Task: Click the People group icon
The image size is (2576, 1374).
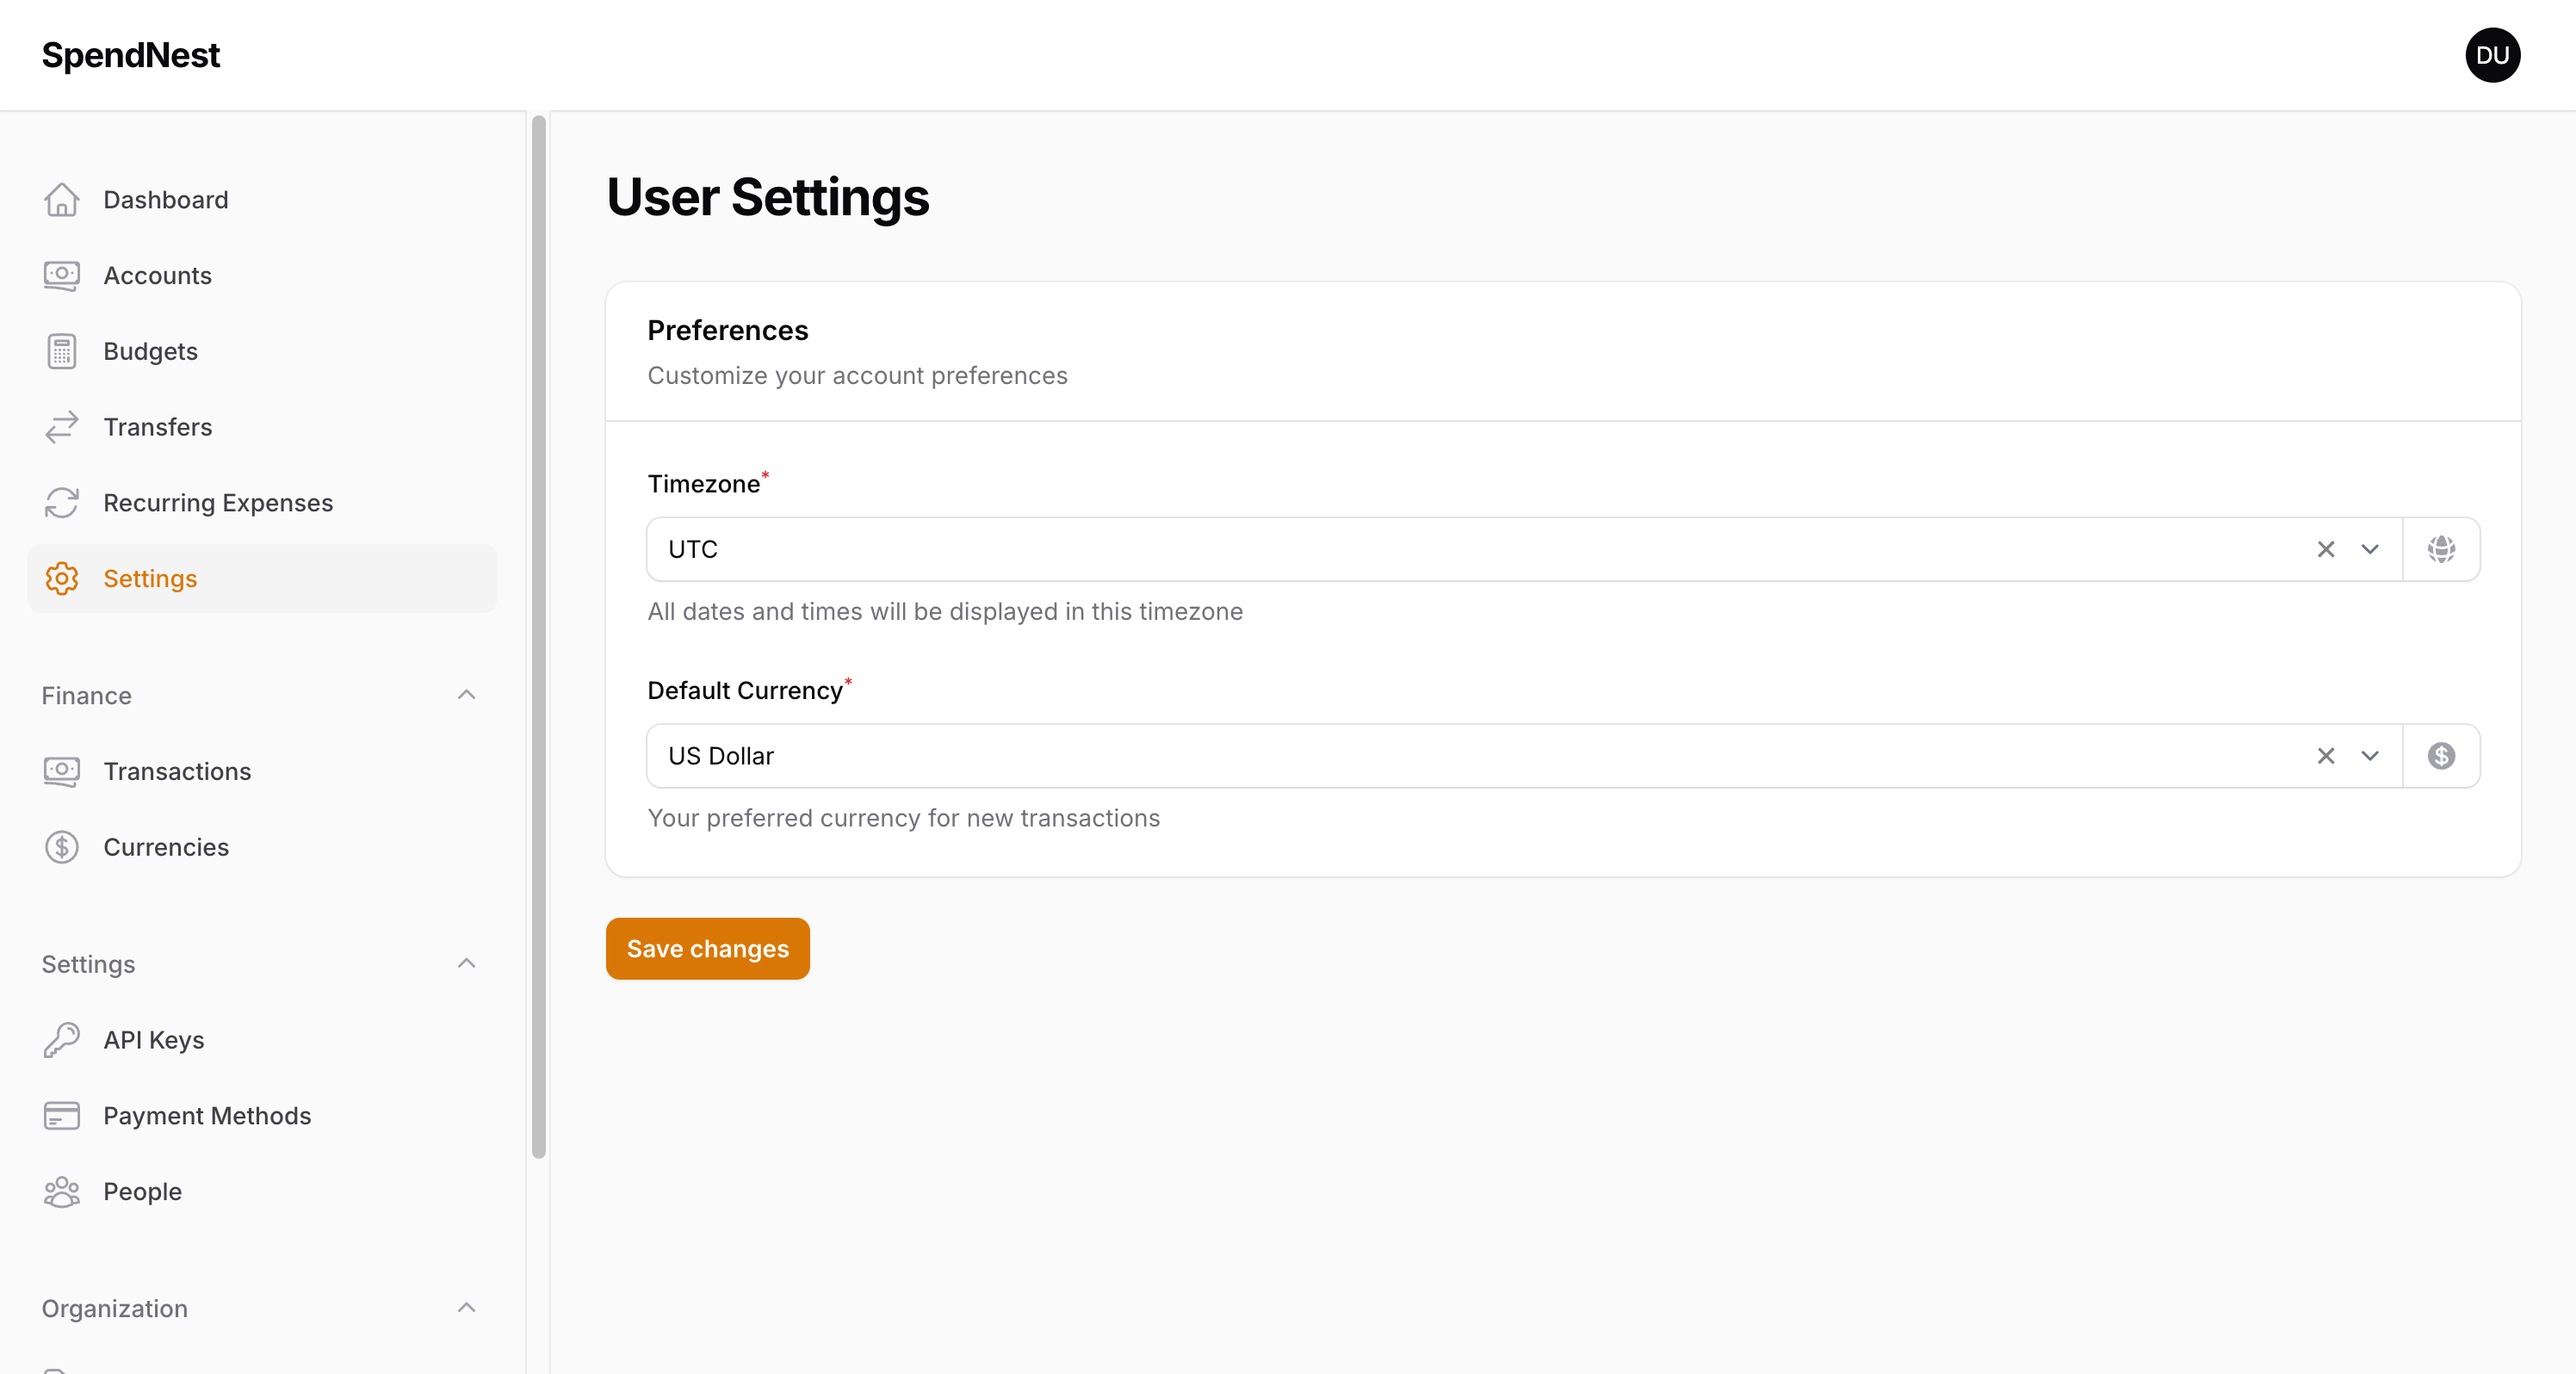Action: [x=61, y=1192]
